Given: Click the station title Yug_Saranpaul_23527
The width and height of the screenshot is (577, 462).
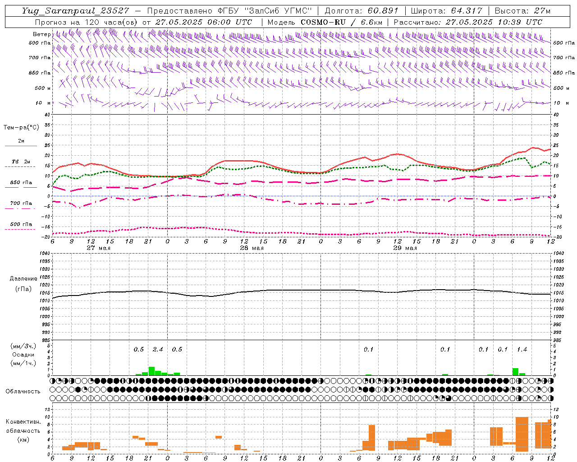Looking at the screenshot, I should click(75, 11).
